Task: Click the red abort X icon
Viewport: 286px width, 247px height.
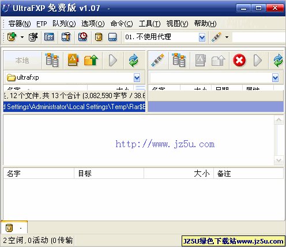Action: tap(239, 61)
